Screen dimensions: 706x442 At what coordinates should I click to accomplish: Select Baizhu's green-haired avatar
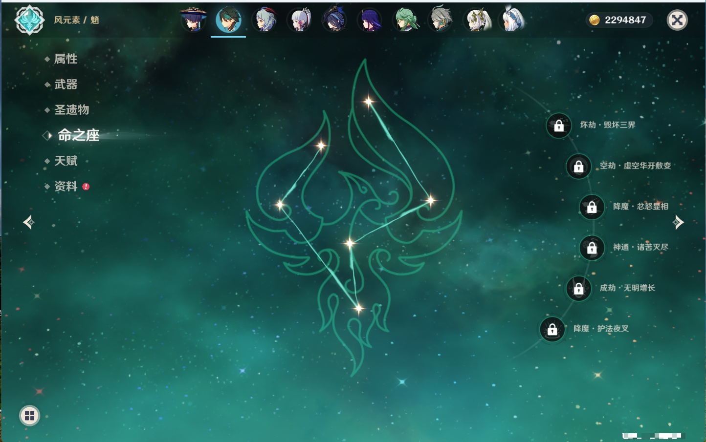tap(406, 20)
